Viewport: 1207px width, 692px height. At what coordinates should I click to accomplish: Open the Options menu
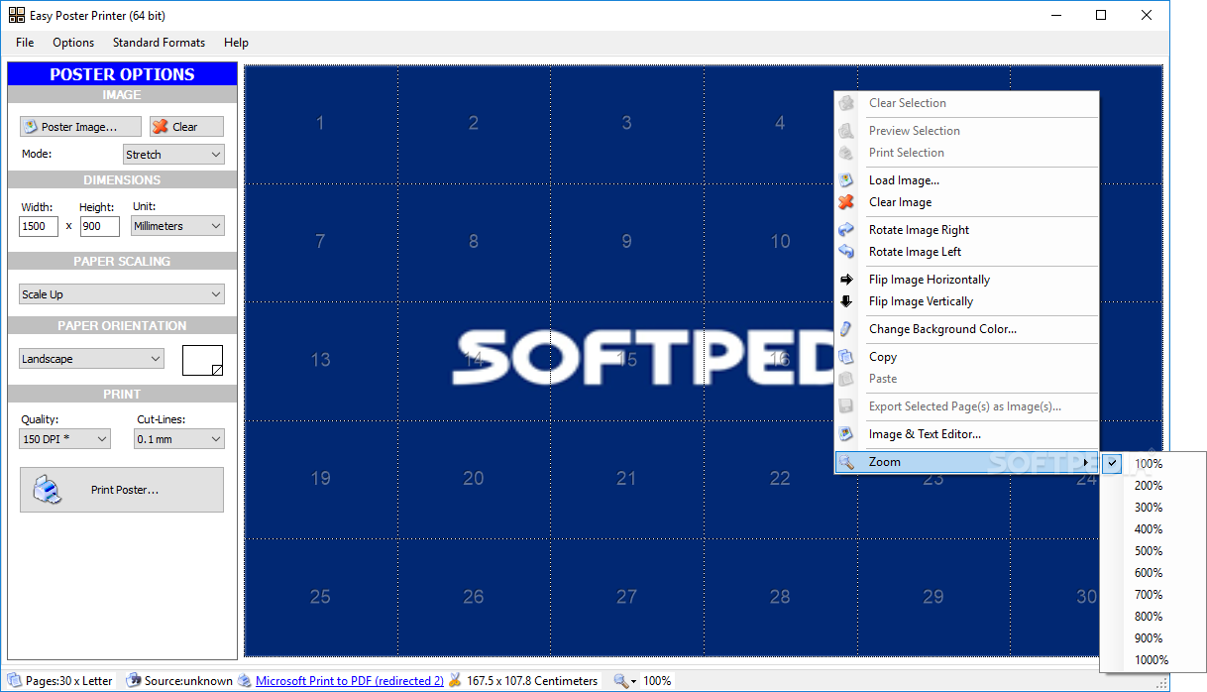73,43
